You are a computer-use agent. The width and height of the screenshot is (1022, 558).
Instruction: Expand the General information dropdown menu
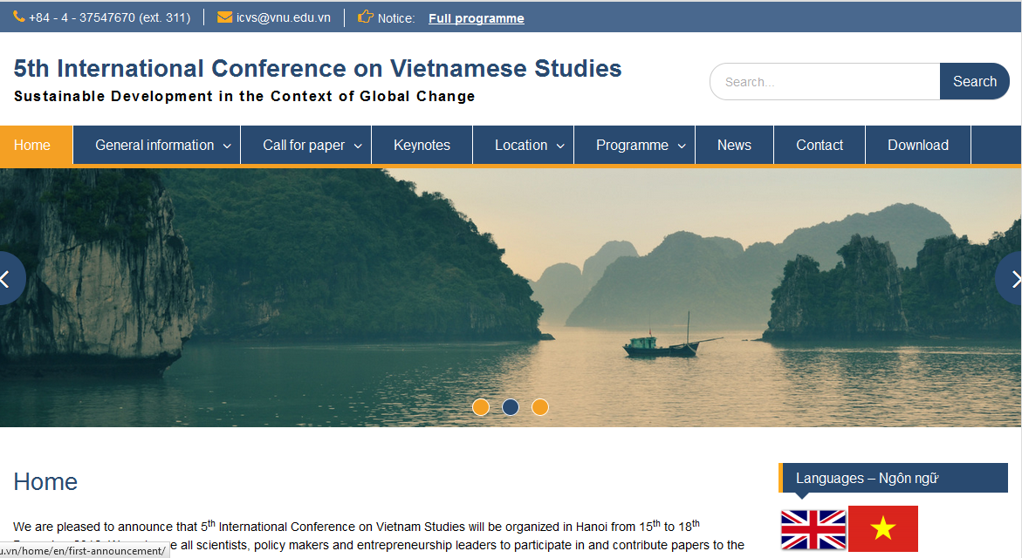pyautogui.click(x=162, y=146)
